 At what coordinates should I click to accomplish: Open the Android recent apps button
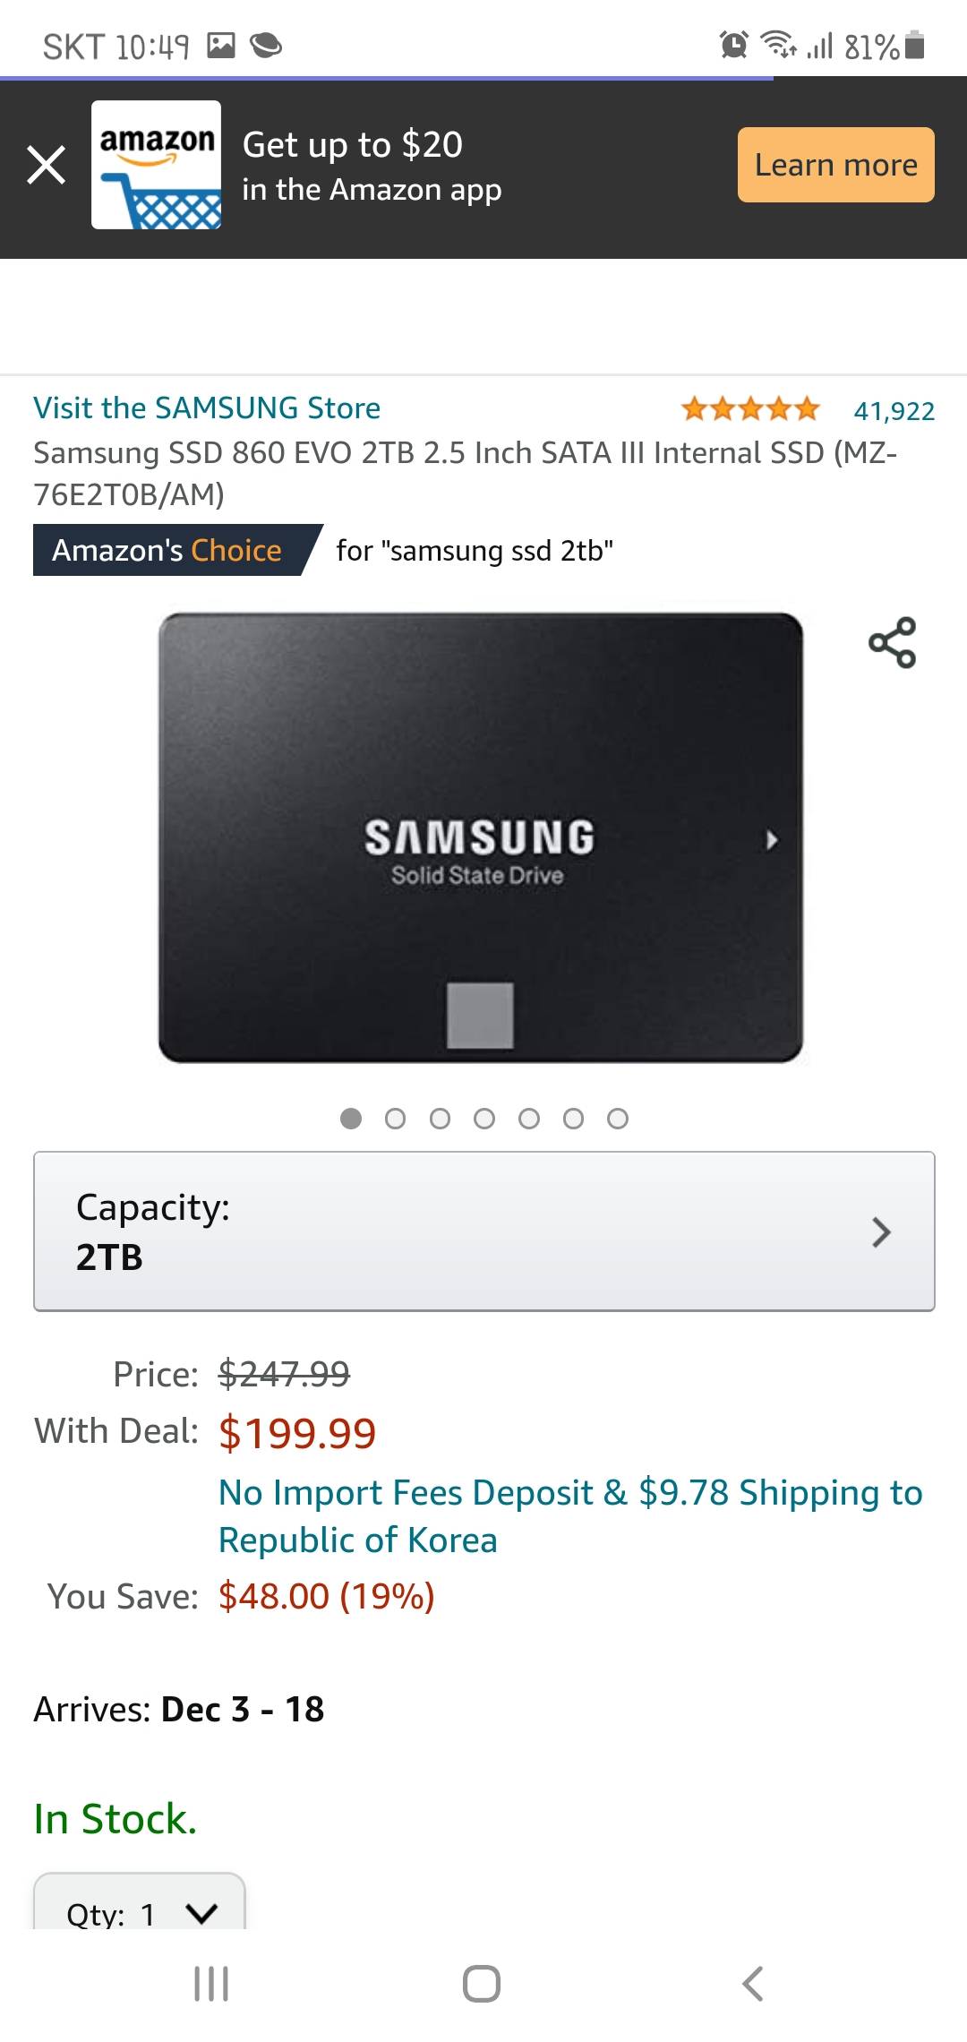211,1983
